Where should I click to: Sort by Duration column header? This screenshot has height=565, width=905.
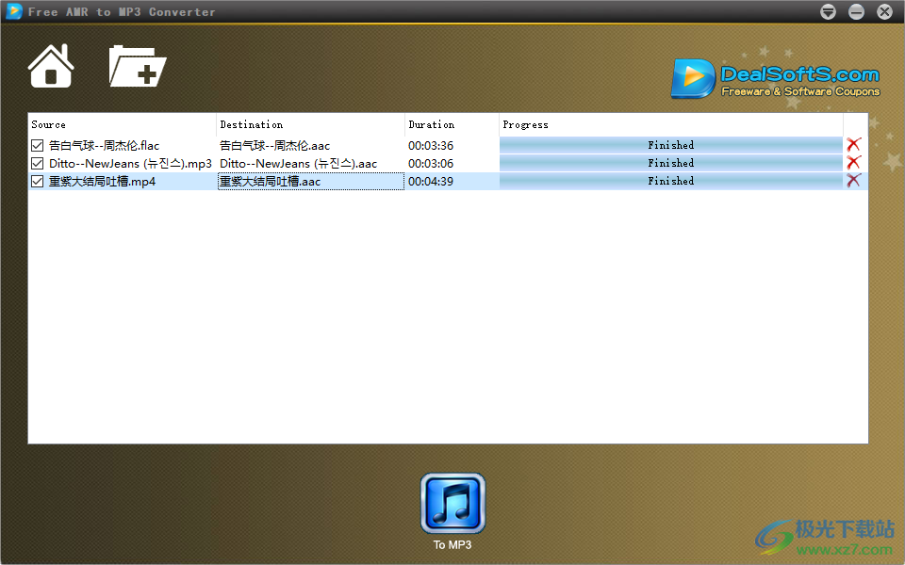452,124
